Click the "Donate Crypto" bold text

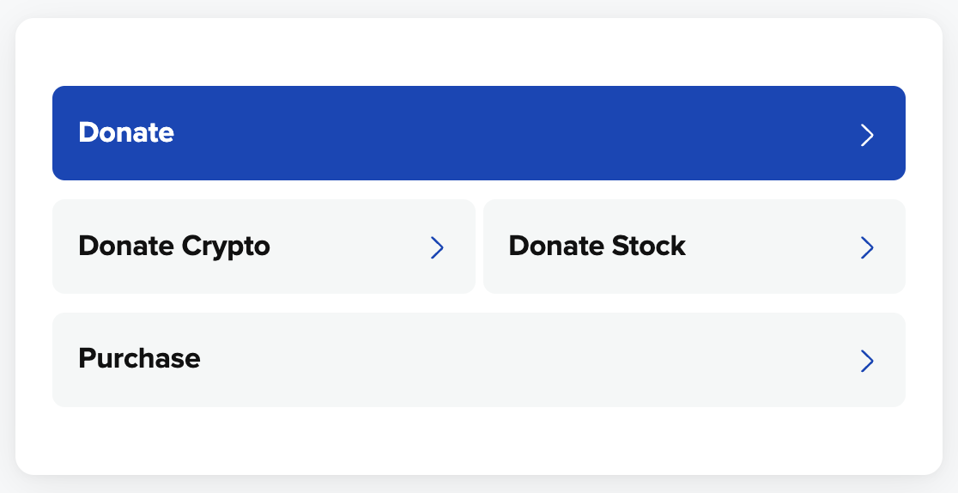[x=174, y=246]
